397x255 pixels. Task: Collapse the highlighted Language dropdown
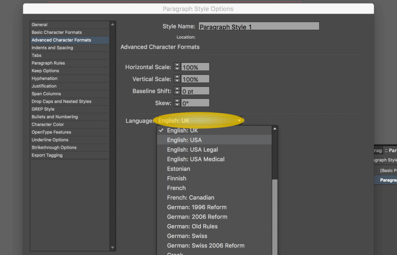point(199,121)
